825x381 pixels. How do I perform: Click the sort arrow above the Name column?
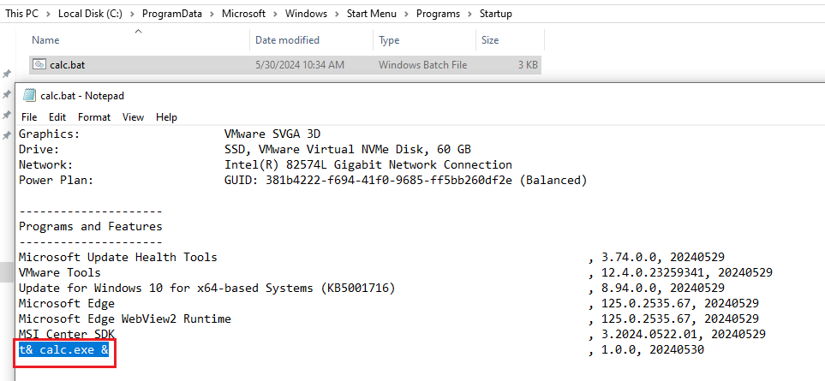139,32
